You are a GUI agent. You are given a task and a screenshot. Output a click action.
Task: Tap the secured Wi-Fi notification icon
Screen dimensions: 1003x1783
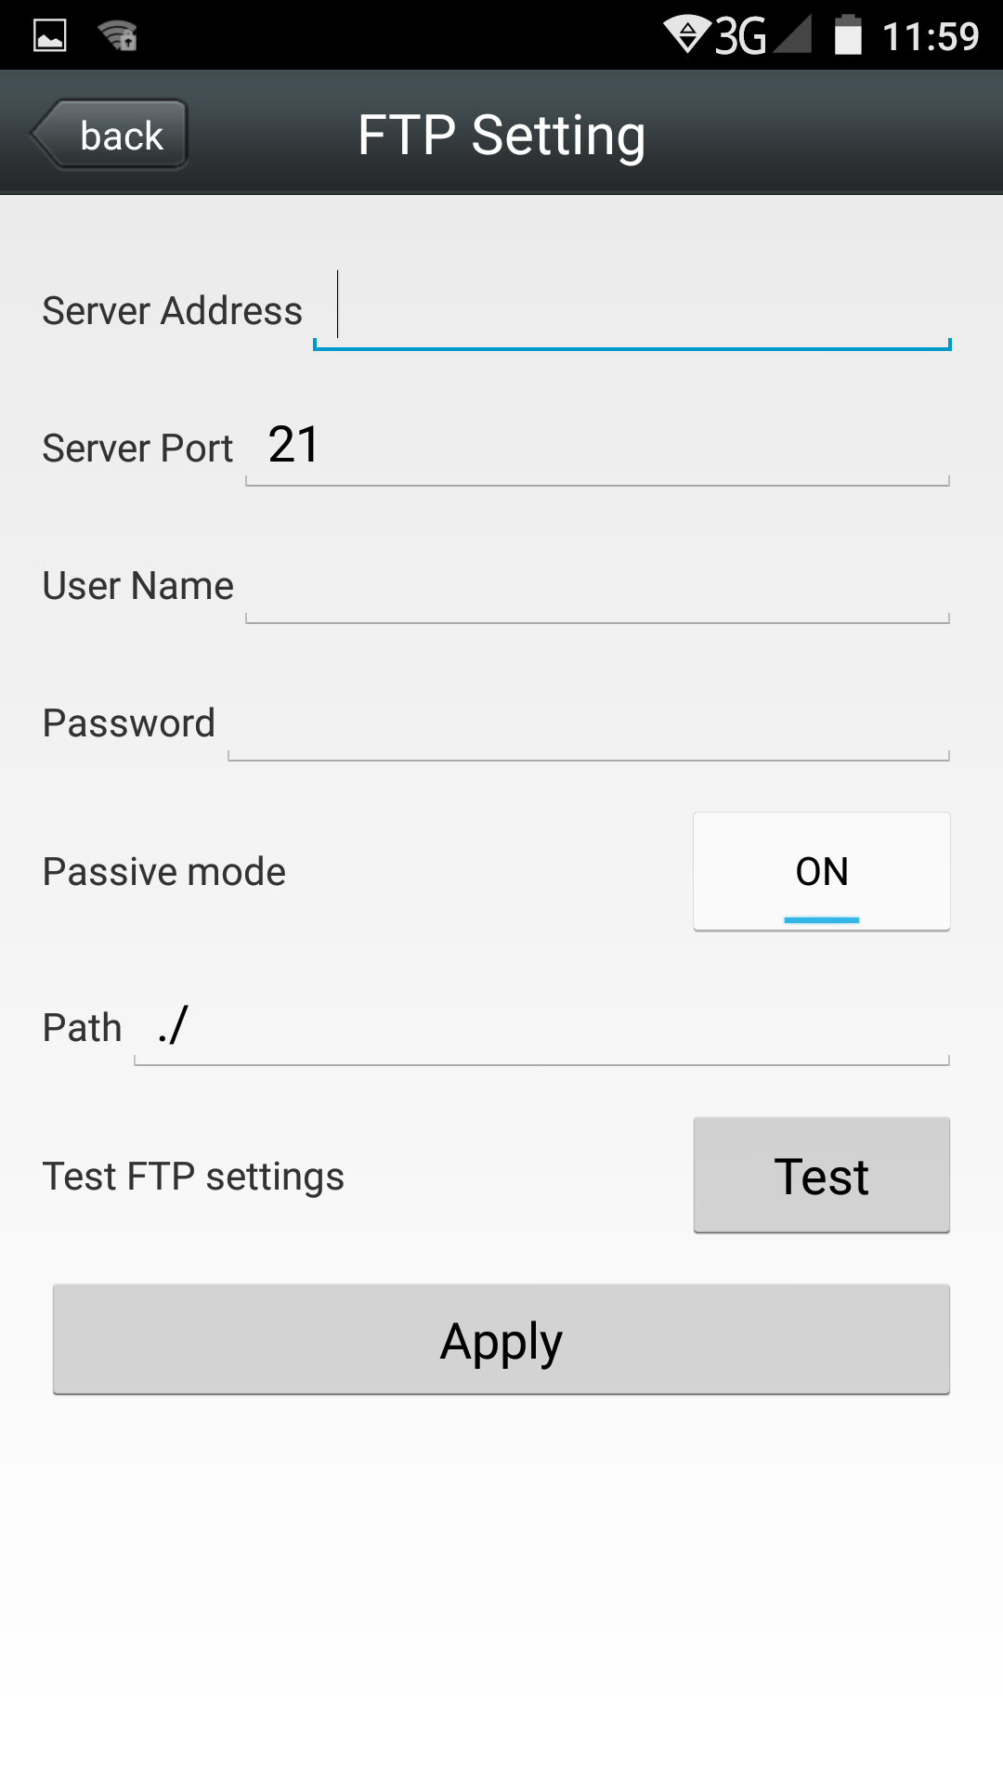(118, 36)
